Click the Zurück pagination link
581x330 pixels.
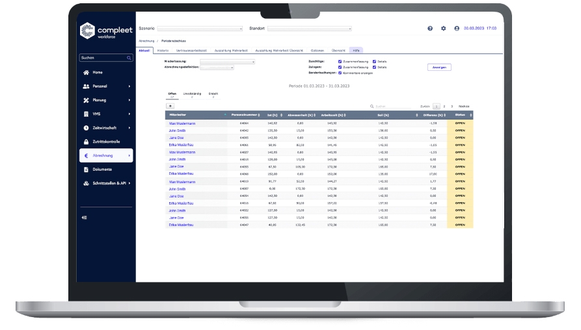(425, 107)
